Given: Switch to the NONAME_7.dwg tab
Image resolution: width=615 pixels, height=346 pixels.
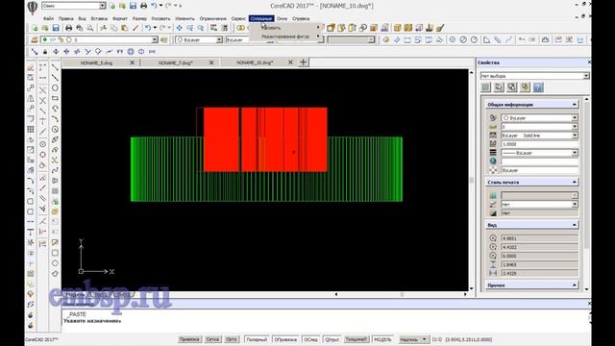Looking at the screenshot, I should 175,62.
